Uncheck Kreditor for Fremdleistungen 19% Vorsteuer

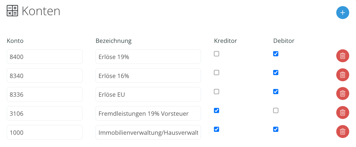point(217,111)
